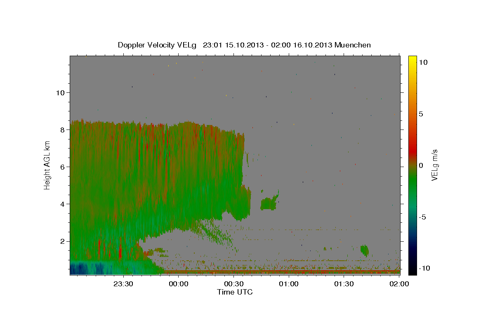The height and width of the screenshot is (330, 495).
Task: Click the colorbar value 10 label
Action: (x=423, y=62)
